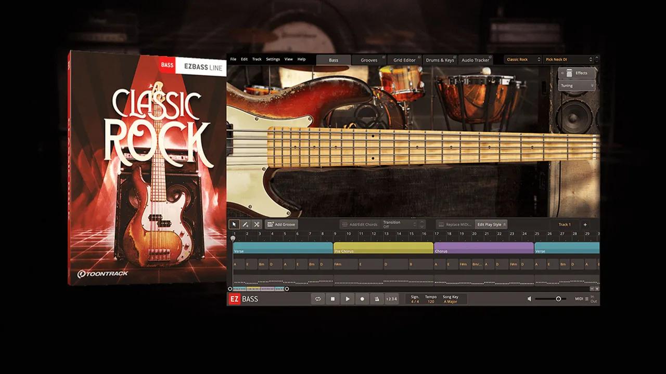Zoom out timeline with minus icon
Image resolution: width=666 pixels, height=374 pixels.
click(592, 289)
